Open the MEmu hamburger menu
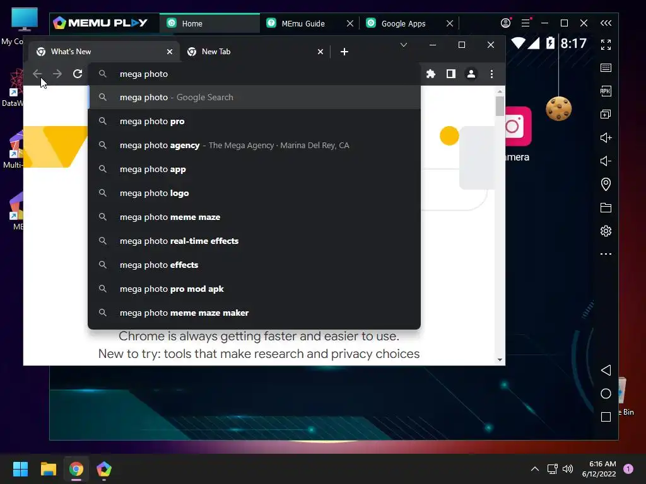 pos(526,23)
